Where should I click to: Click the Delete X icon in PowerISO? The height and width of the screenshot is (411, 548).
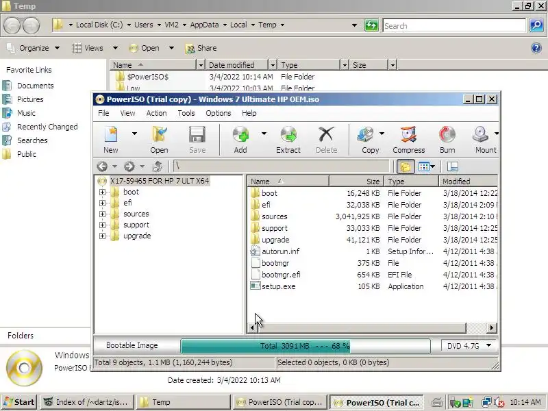click(x=326, y=135)
